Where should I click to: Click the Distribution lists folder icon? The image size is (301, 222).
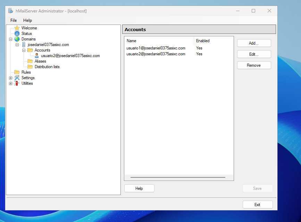click(x=30, y=67)
